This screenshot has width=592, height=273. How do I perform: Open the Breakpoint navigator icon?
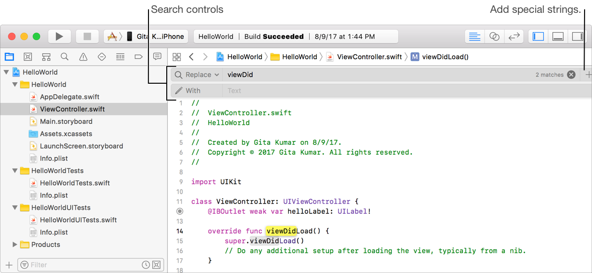[x=139, y=57]
